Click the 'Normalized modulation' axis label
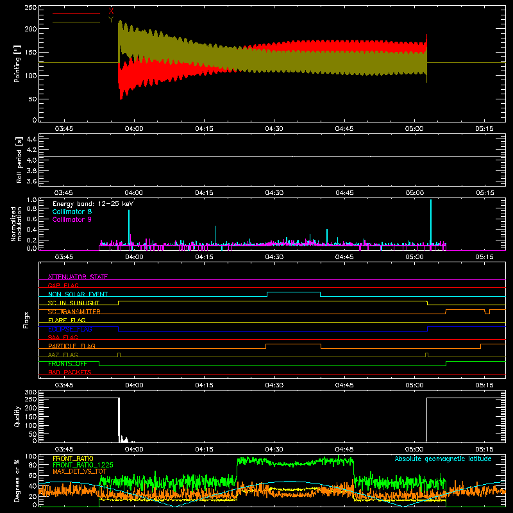The width and height of the screenshot is (513, 513). coord(16,224)
